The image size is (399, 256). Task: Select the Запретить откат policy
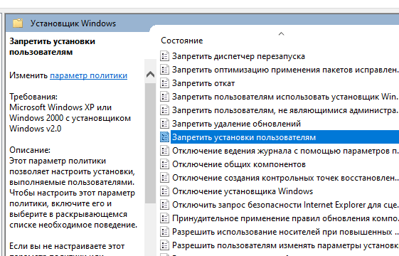[203, 83]
